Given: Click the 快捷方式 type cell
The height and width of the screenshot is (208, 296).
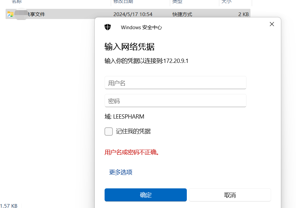Looking at the screenshot, I should click(x=182, y=14).
